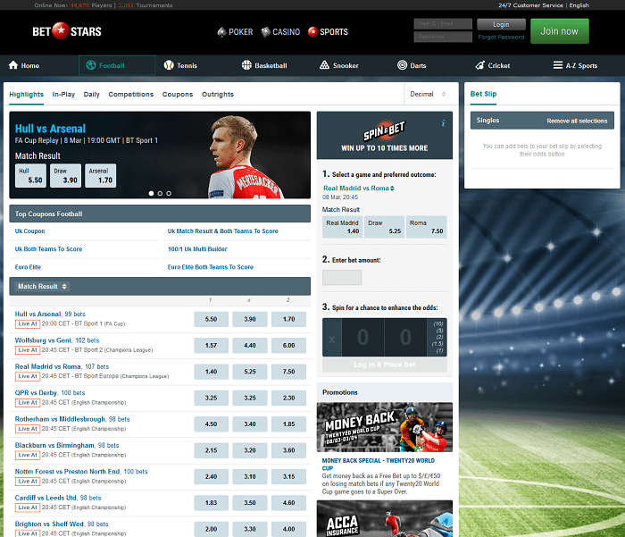Switch to the Coupons tab
Image resolution: width=625 pixels, height=537 pixels.
(178, 94)
